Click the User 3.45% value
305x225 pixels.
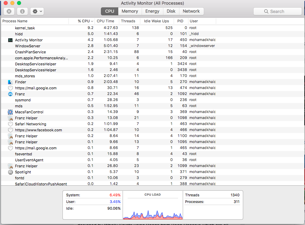115,202
